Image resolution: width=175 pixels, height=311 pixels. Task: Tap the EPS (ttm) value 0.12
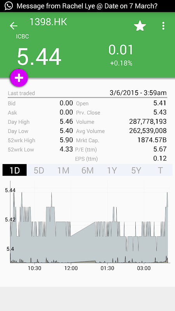pyautogui.click(x=160, y=159)
